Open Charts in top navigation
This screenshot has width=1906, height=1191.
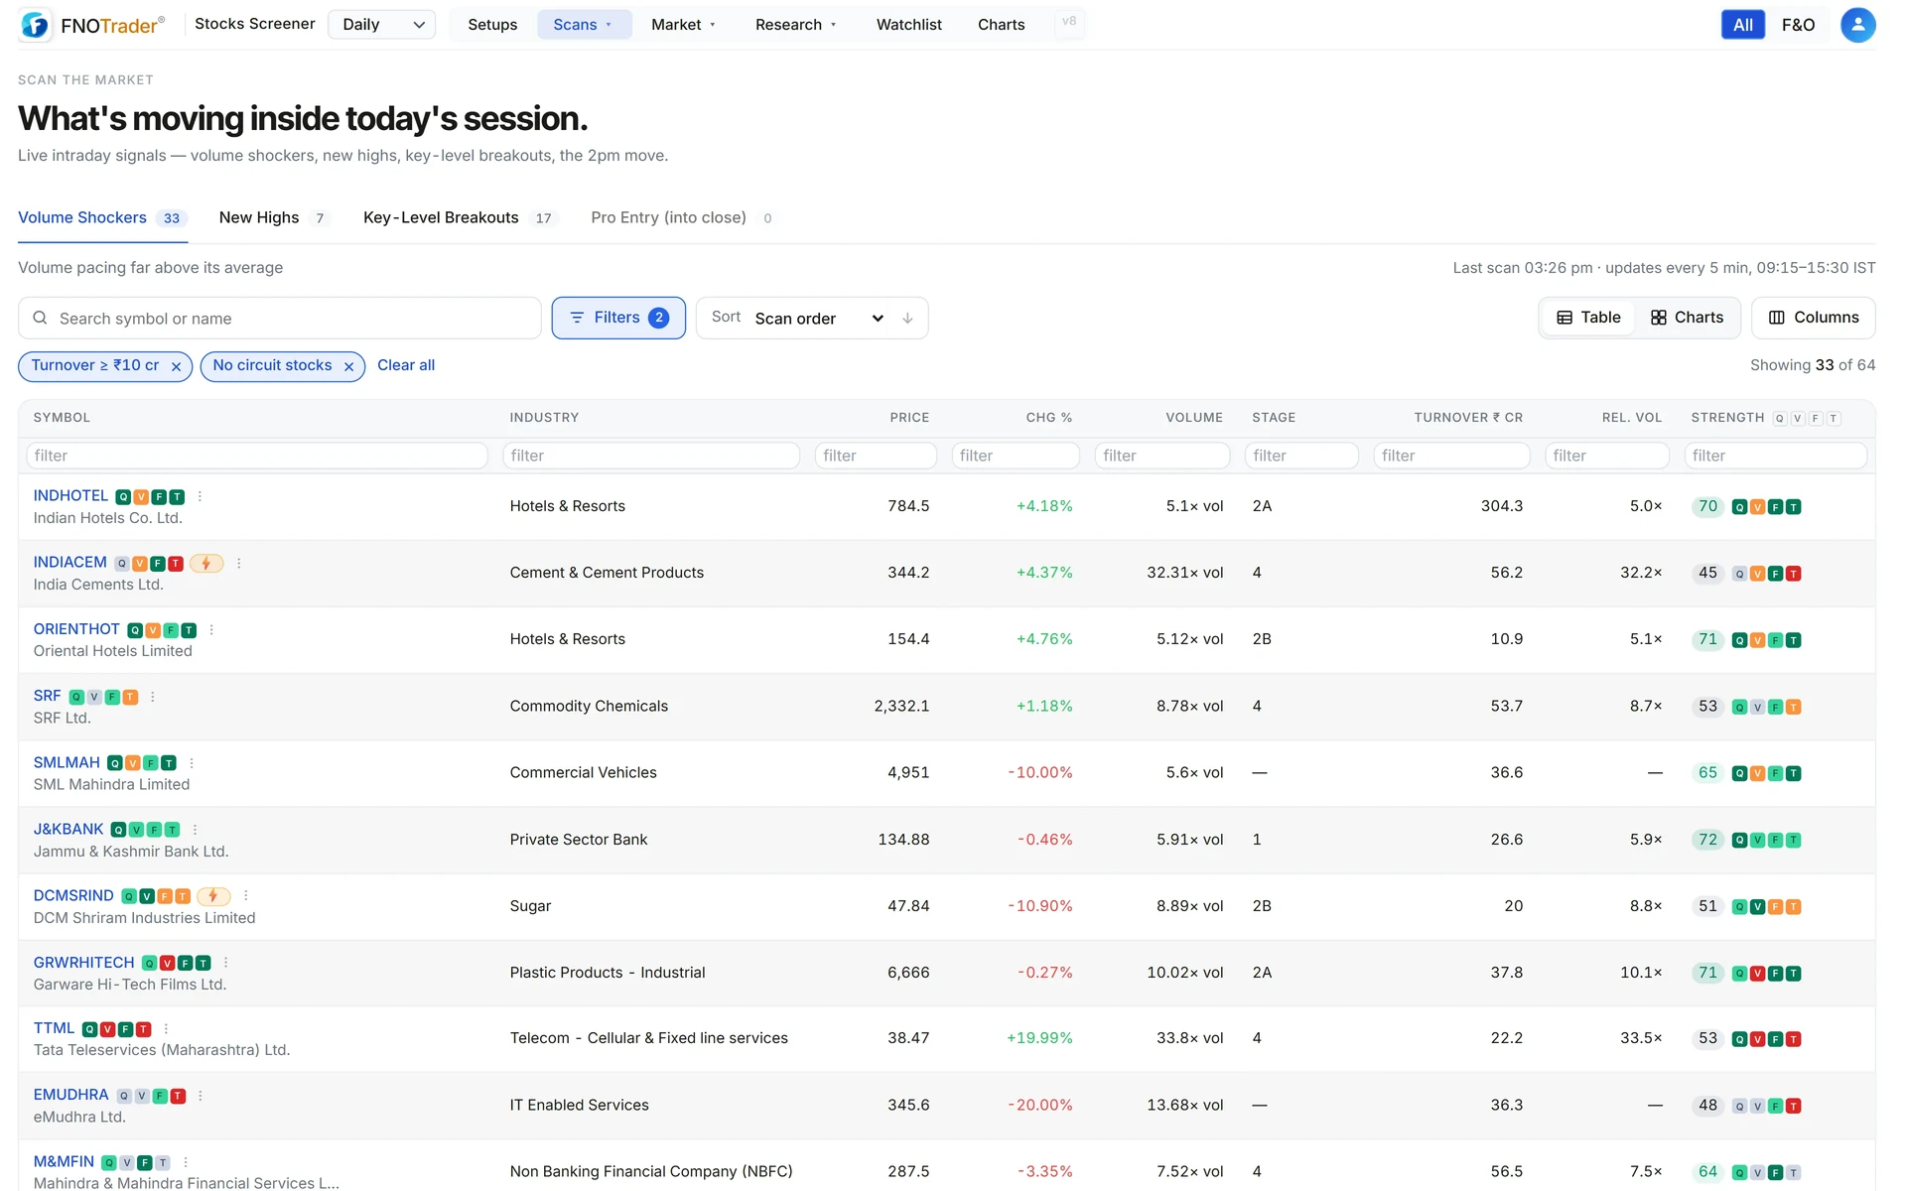pos(1001,25)
